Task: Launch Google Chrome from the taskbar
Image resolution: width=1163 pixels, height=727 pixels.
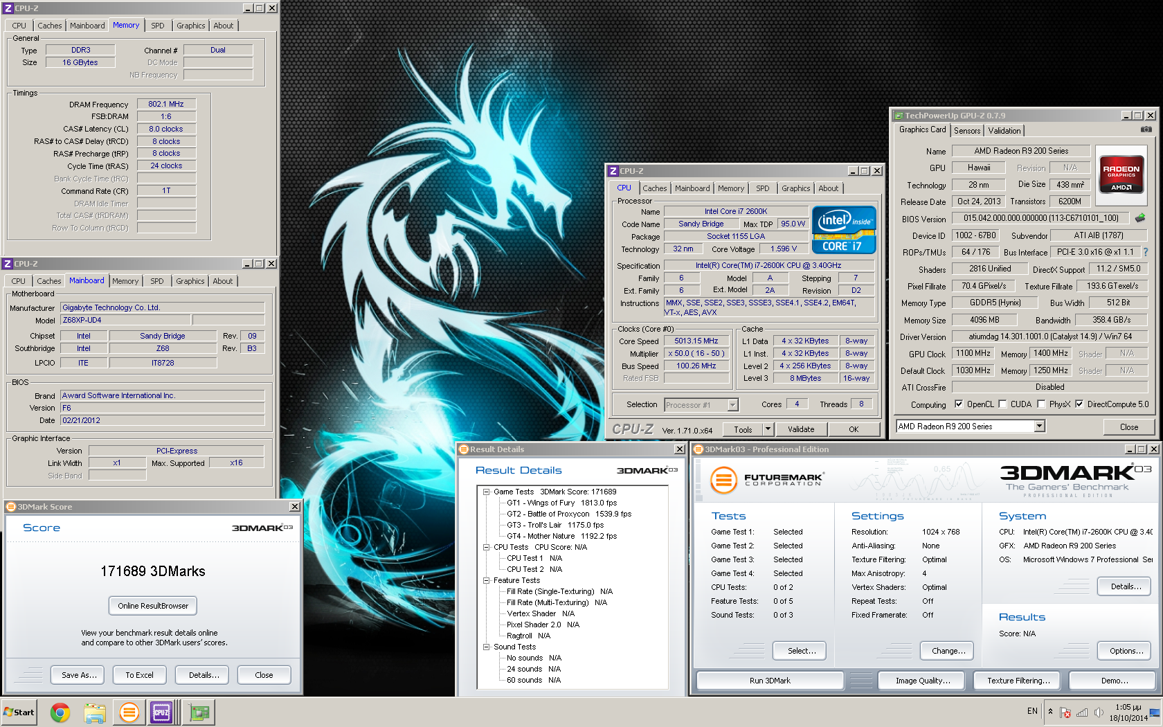Action: pyautogui.click(x=60, y=712)
